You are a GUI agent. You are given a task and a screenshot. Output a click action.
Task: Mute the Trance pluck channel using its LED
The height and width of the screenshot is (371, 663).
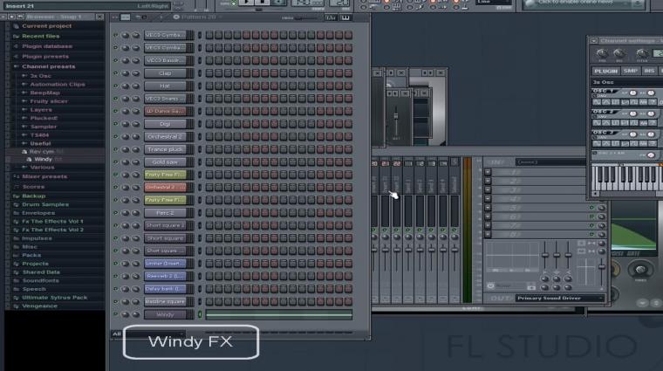pyautogui.click(x=115, y=149)
